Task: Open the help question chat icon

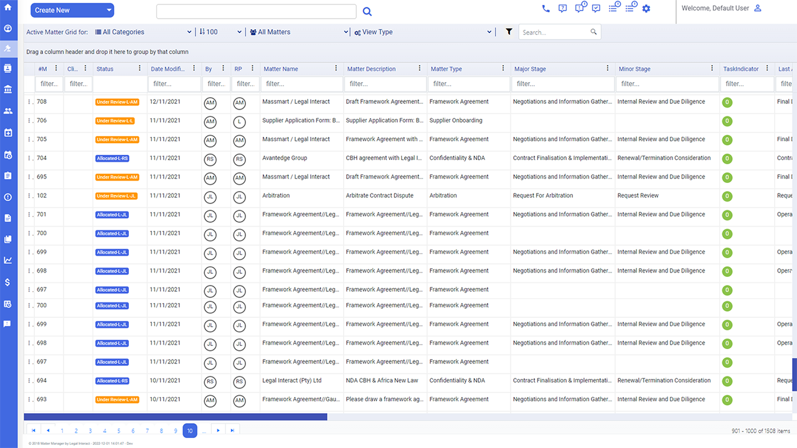Action: coord(563,9)
